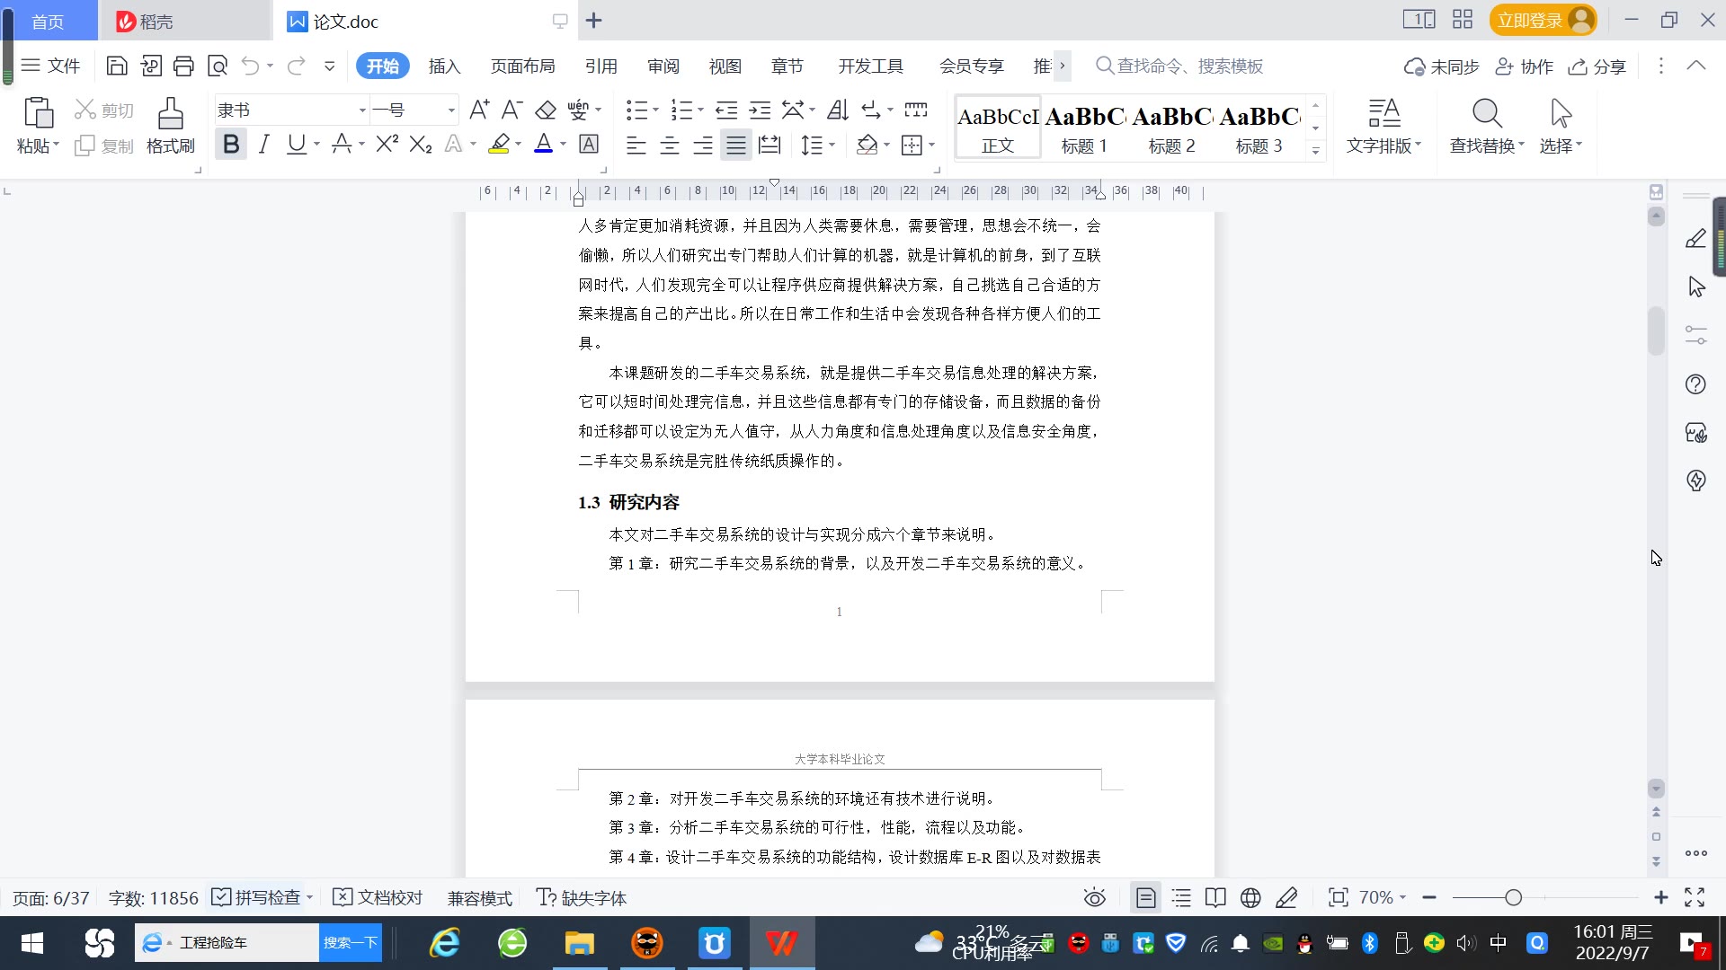Open the 页面布局 ribbon tab

click(522, 66)
